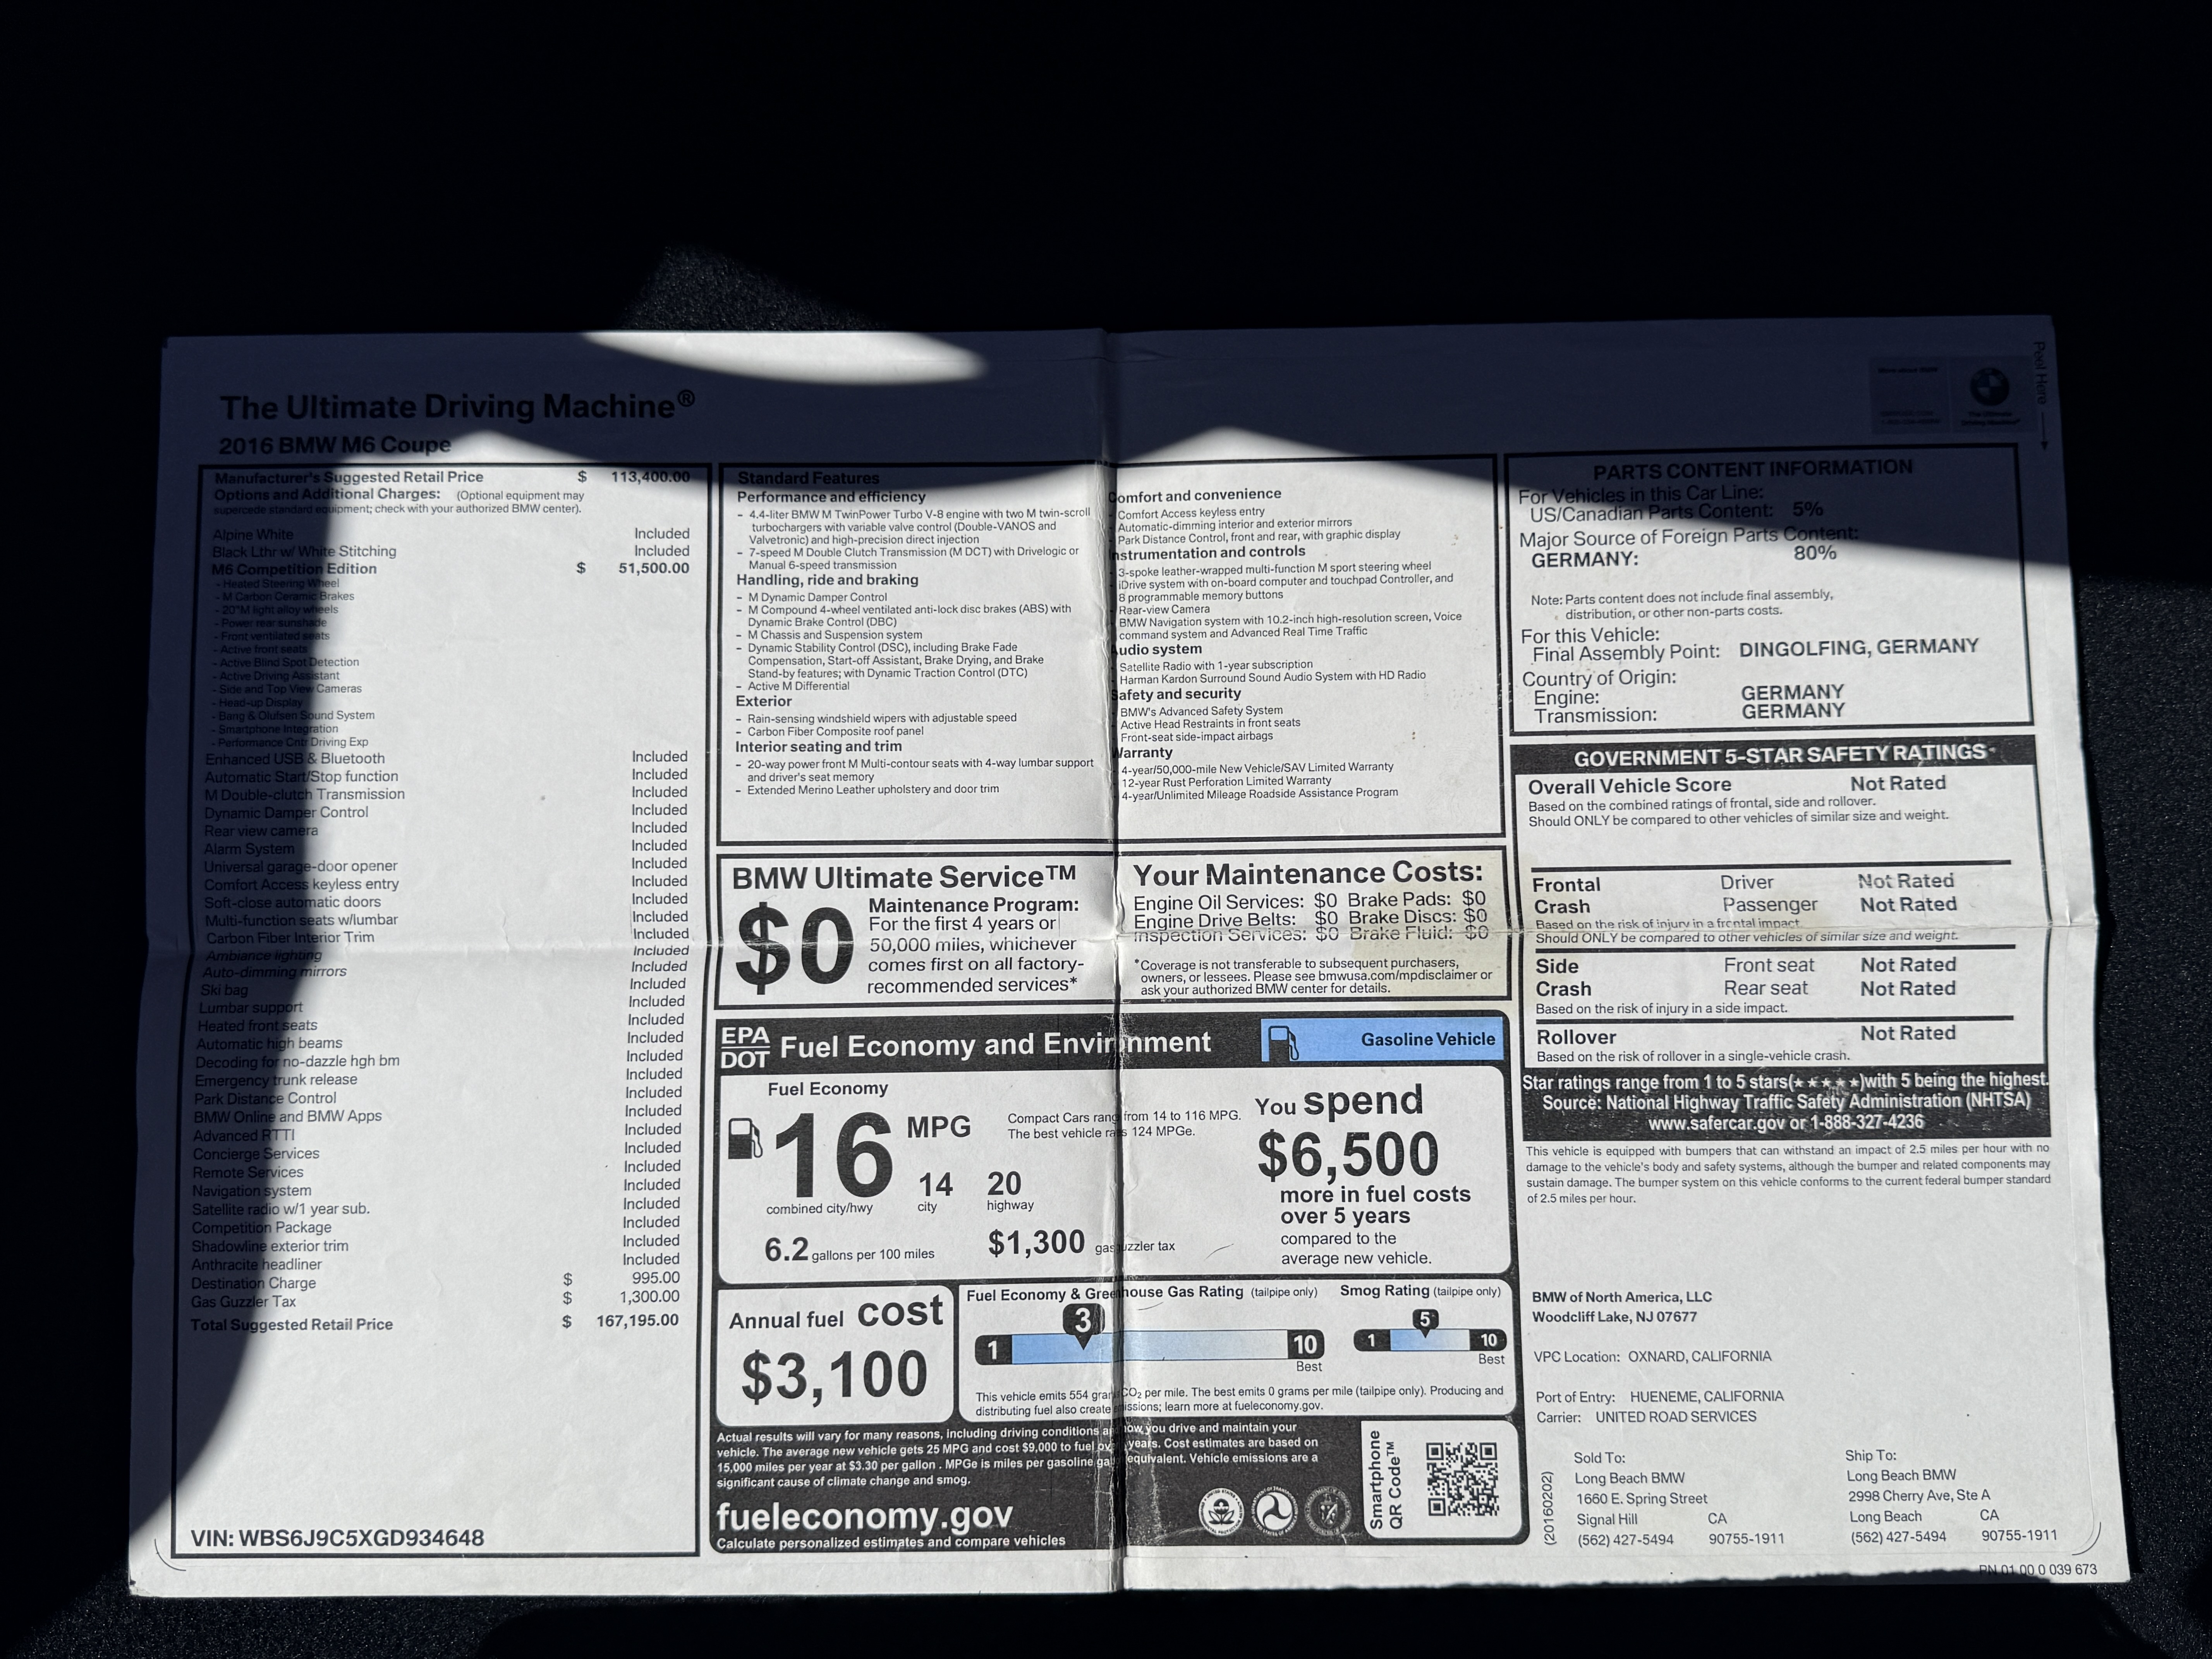Viewport: 2212px width, 1659px height.
Task: Click the Standard Features heading
Action: 808,478
